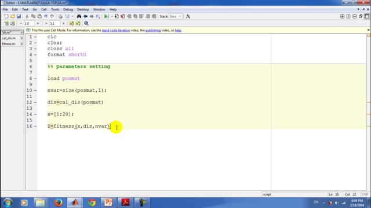The image size is (371, 208).
Task: Open the help link in the info bar
Action: 178,31
